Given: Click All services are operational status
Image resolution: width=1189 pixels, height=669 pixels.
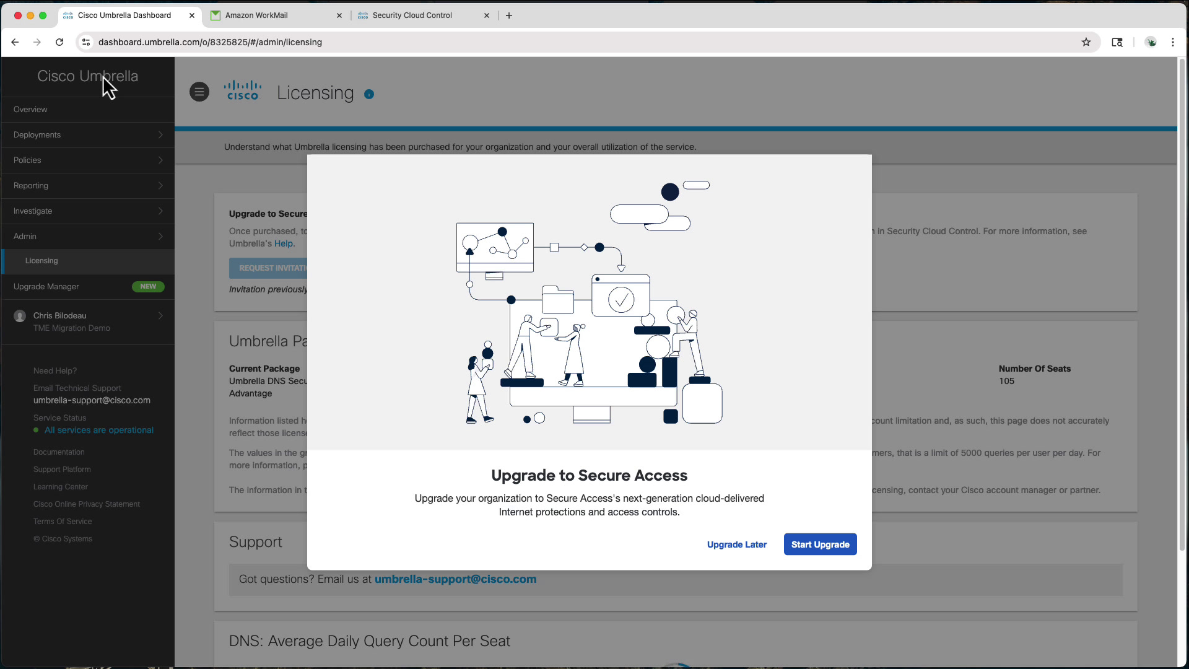Looking at the screenshot, I should 98,430.
